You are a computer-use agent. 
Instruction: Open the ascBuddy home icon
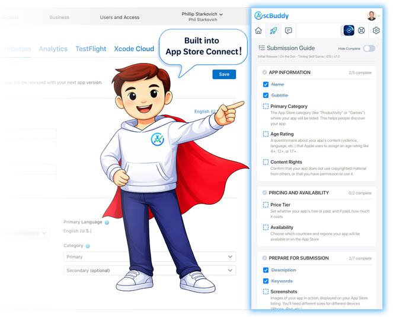click(258, 31)
